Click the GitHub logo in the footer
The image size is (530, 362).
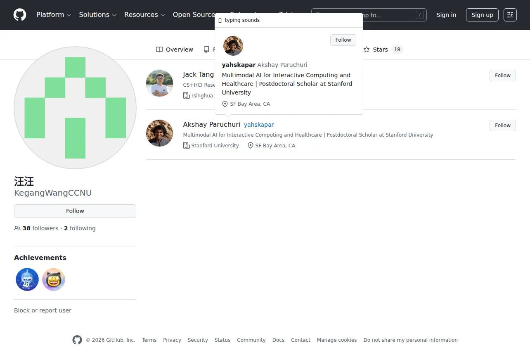(x=77, y=340)
